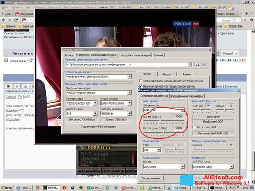Open Opera icon in the taskbar
Image resolution: width=255 pixels, height=191 pixels.
(x=64, y=188)
